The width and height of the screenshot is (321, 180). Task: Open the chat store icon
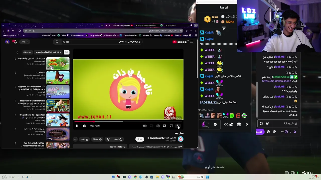pyautogui.click(x=239, y=124)
